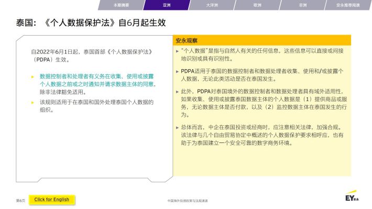Click the paragraph 自2022年6月1日起
Image resolution: width=372 pixels, height=209 pixels.
pos(92,56)
